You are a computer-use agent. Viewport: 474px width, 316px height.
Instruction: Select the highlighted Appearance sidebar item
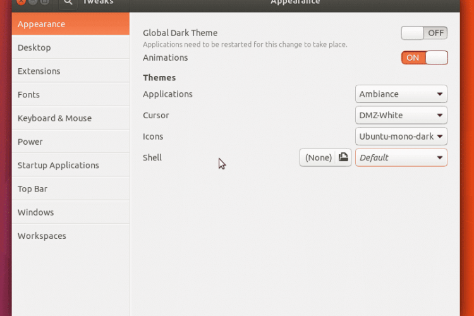[71, 24]
